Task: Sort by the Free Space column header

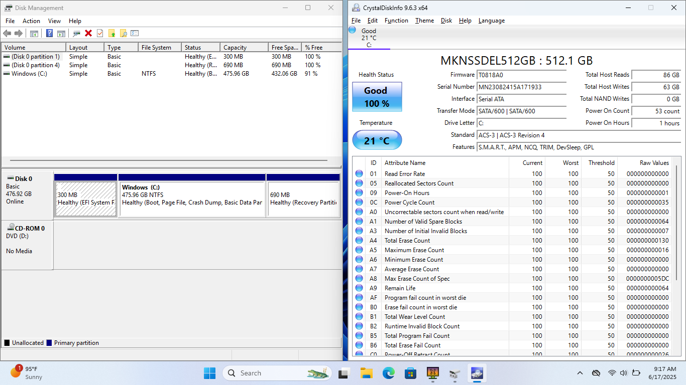Action: (x=285, y=48)
